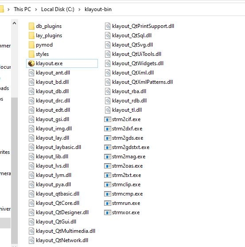The image size is (245, 247).
Task: Click the strmrun.exe program icon
Action: [x=108, y=203]
